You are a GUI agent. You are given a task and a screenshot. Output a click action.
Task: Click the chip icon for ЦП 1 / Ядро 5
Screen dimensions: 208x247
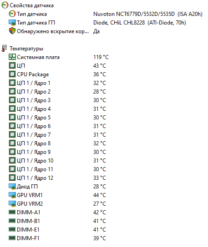click(12, 117)
